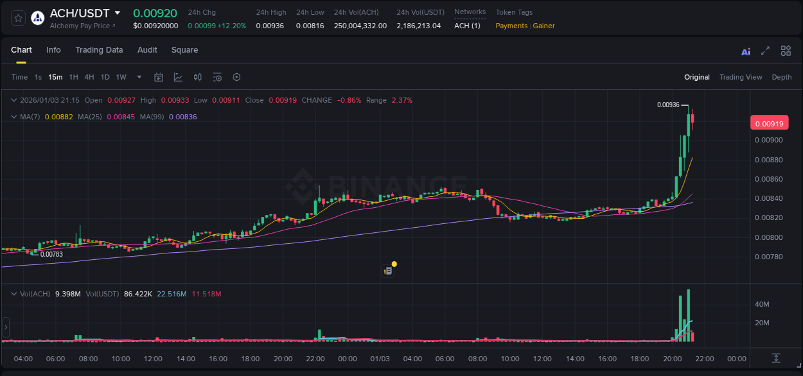Viewport: 803px width, 376px height.
Task: Expand the extra time intervals menu
Action: point(138,77)
